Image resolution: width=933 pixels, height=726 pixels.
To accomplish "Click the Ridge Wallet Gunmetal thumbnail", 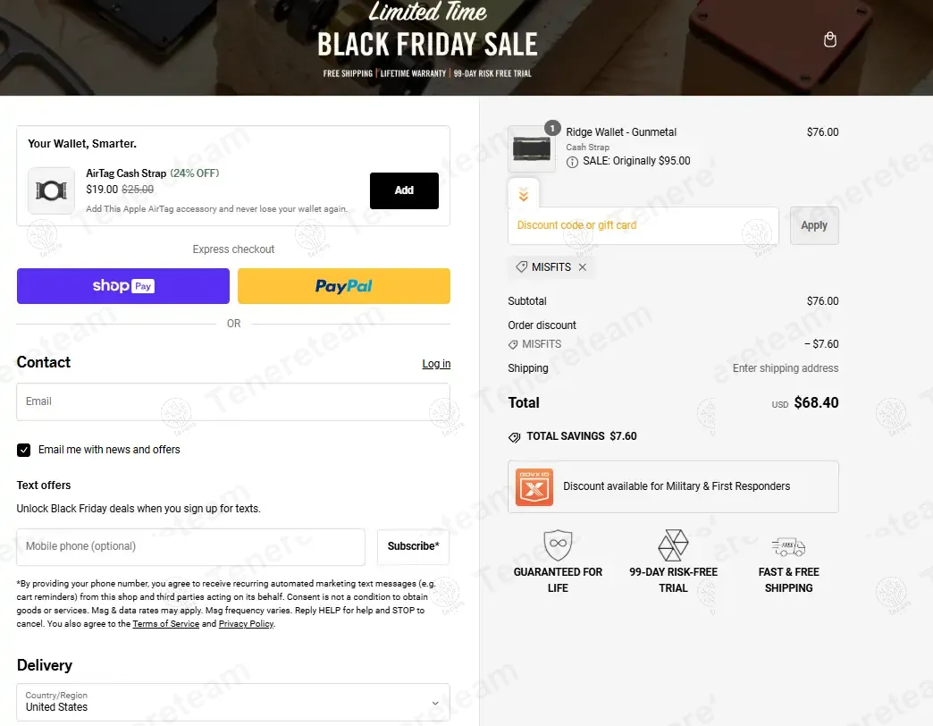I will (532, 148).
